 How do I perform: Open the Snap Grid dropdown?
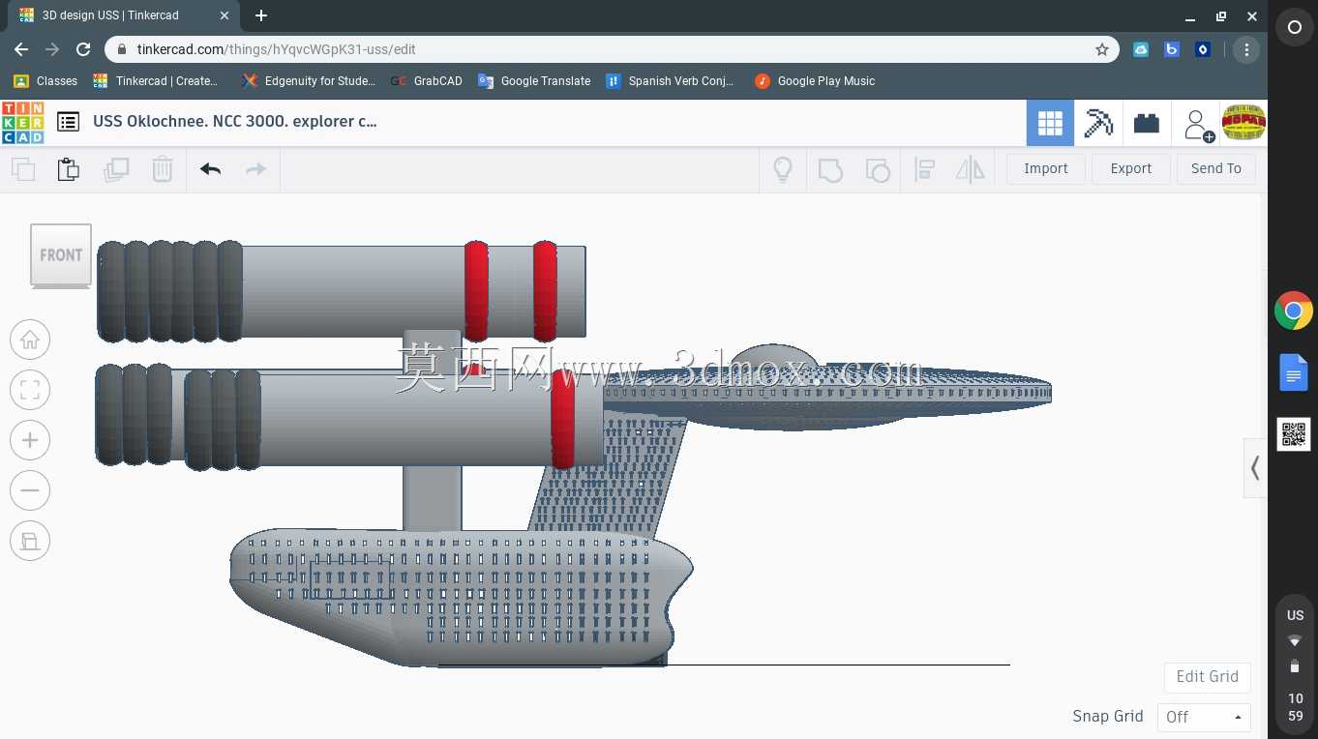[x=1204, y=717]
